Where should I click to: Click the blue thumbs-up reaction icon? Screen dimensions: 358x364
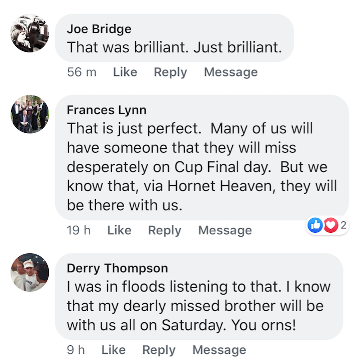point(315,226)
